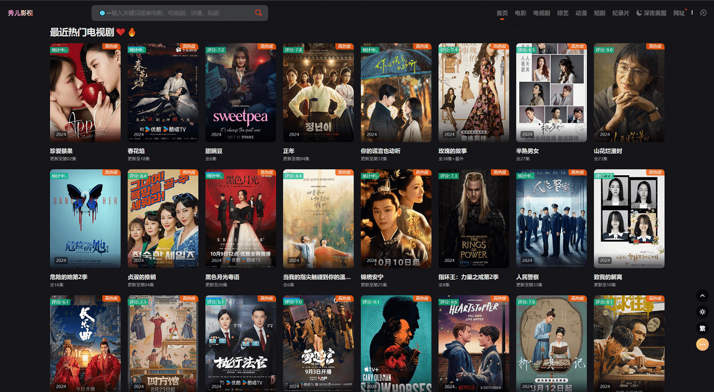Expand the orange three-dots floating menu

[x=702, y=344]
